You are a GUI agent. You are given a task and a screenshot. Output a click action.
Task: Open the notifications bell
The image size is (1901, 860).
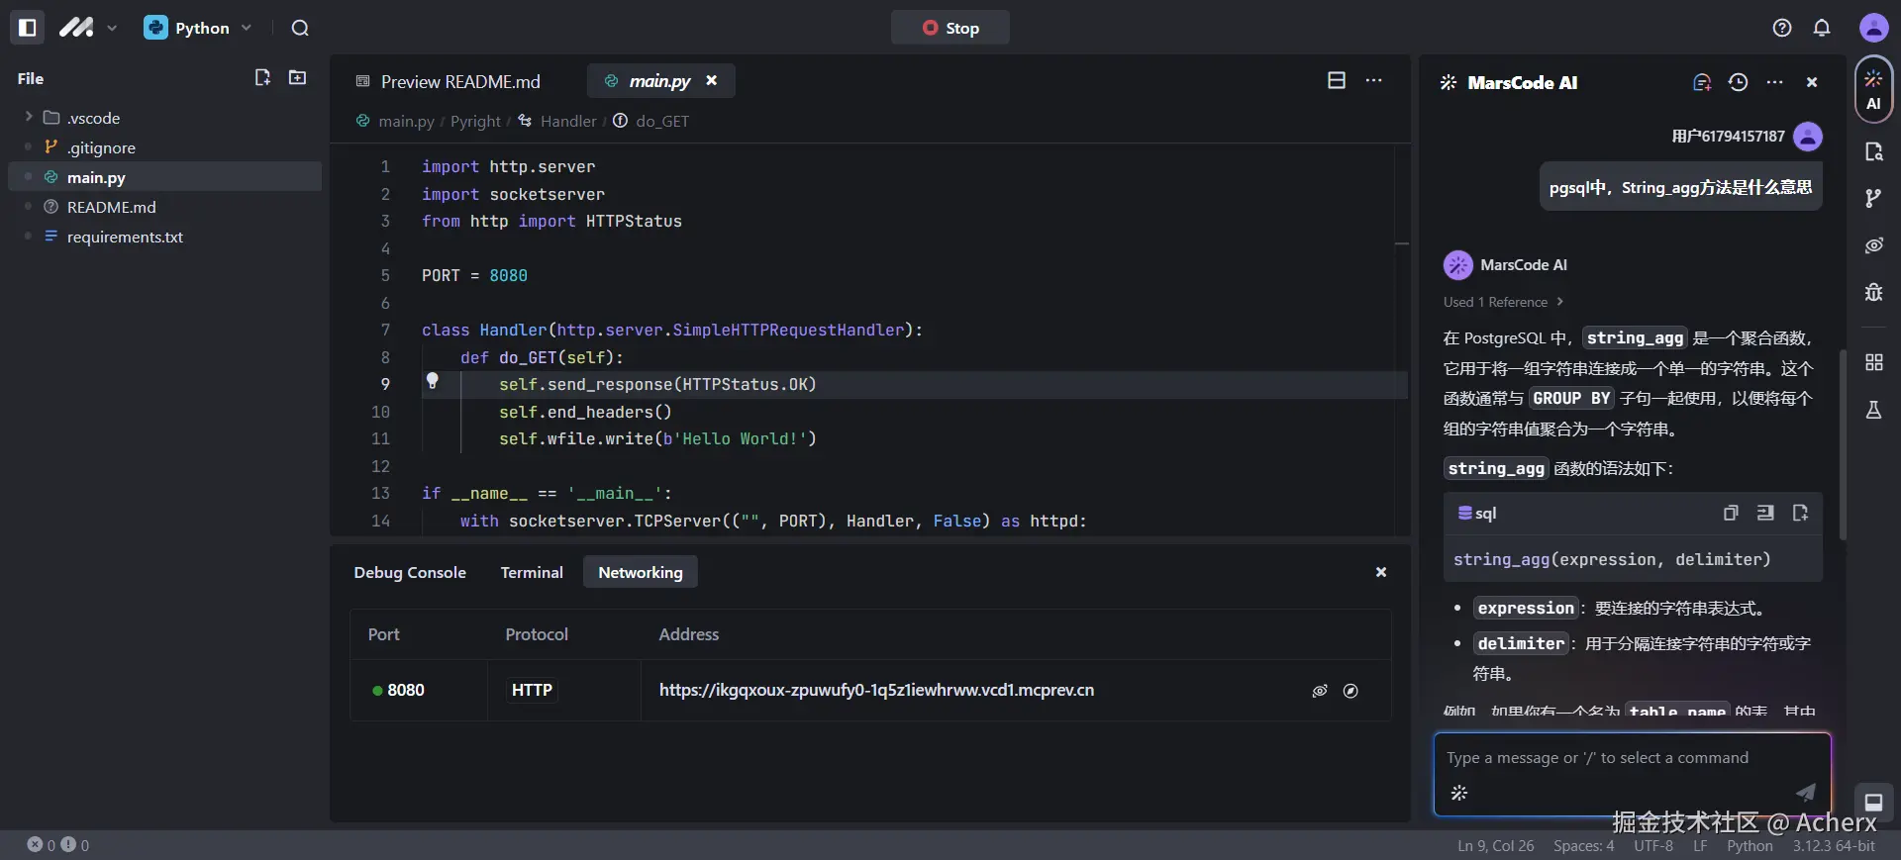(1822, 28)
